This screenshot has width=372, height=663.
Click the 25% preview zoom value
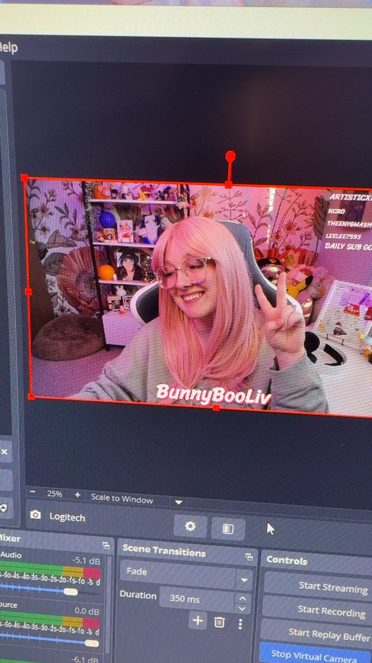point(54,494)
